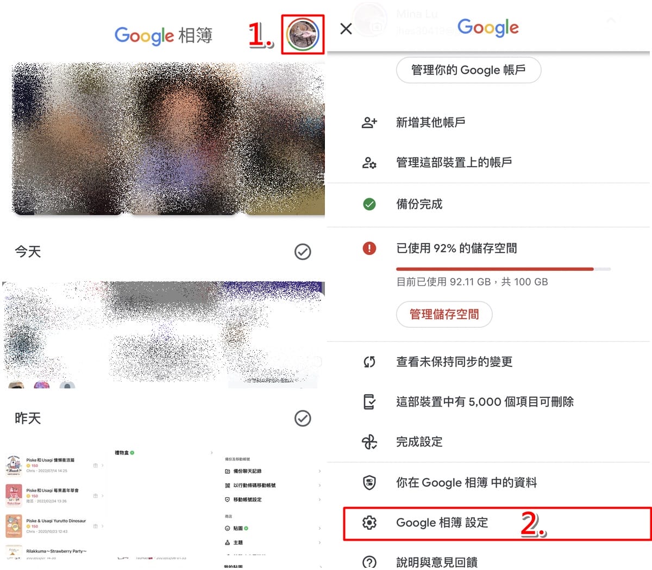Click the green 備份完成 checkmark icon
Screen dimensions: 652x570
pyautogui.click(x=369, y=204)
